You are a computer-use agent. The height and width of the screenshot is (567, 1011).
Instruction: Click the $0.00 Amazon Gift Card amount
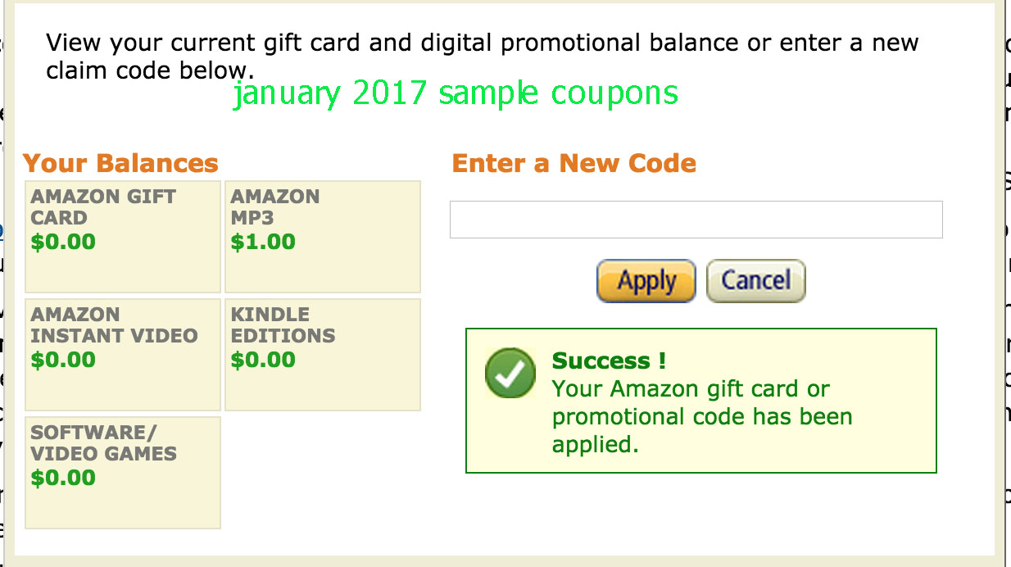63,243
